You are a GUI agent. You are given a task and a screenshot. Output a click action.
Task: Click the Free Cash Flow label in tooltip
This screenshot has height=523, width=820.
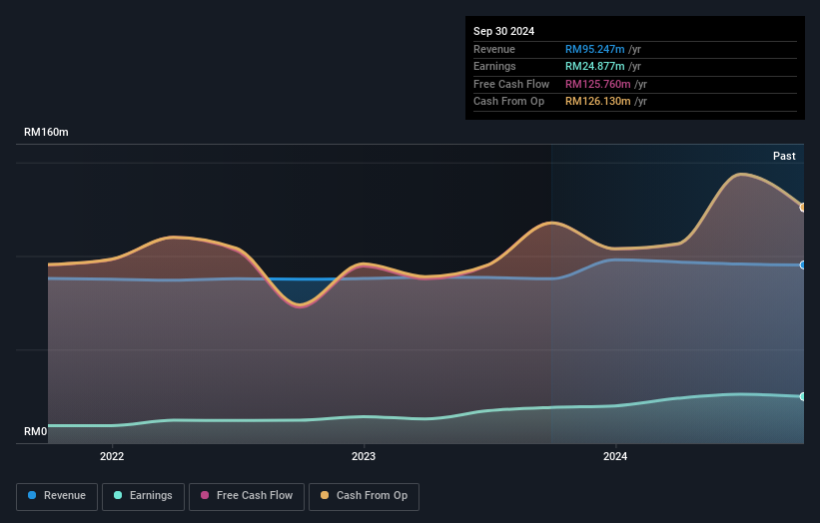coord(511,84)
